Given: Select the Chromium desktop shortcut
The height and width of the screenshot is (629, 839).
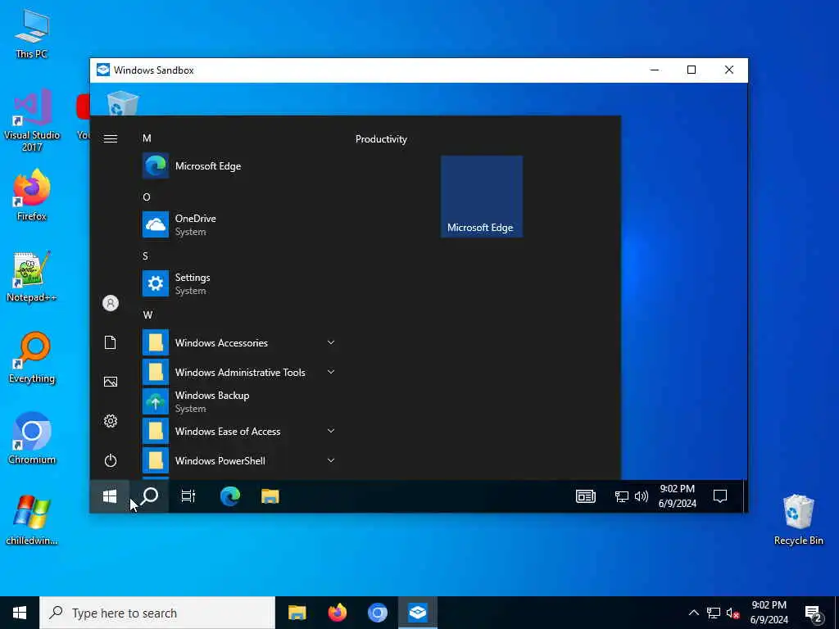Looking at the screenshot, I should click(x=32, y=438).
